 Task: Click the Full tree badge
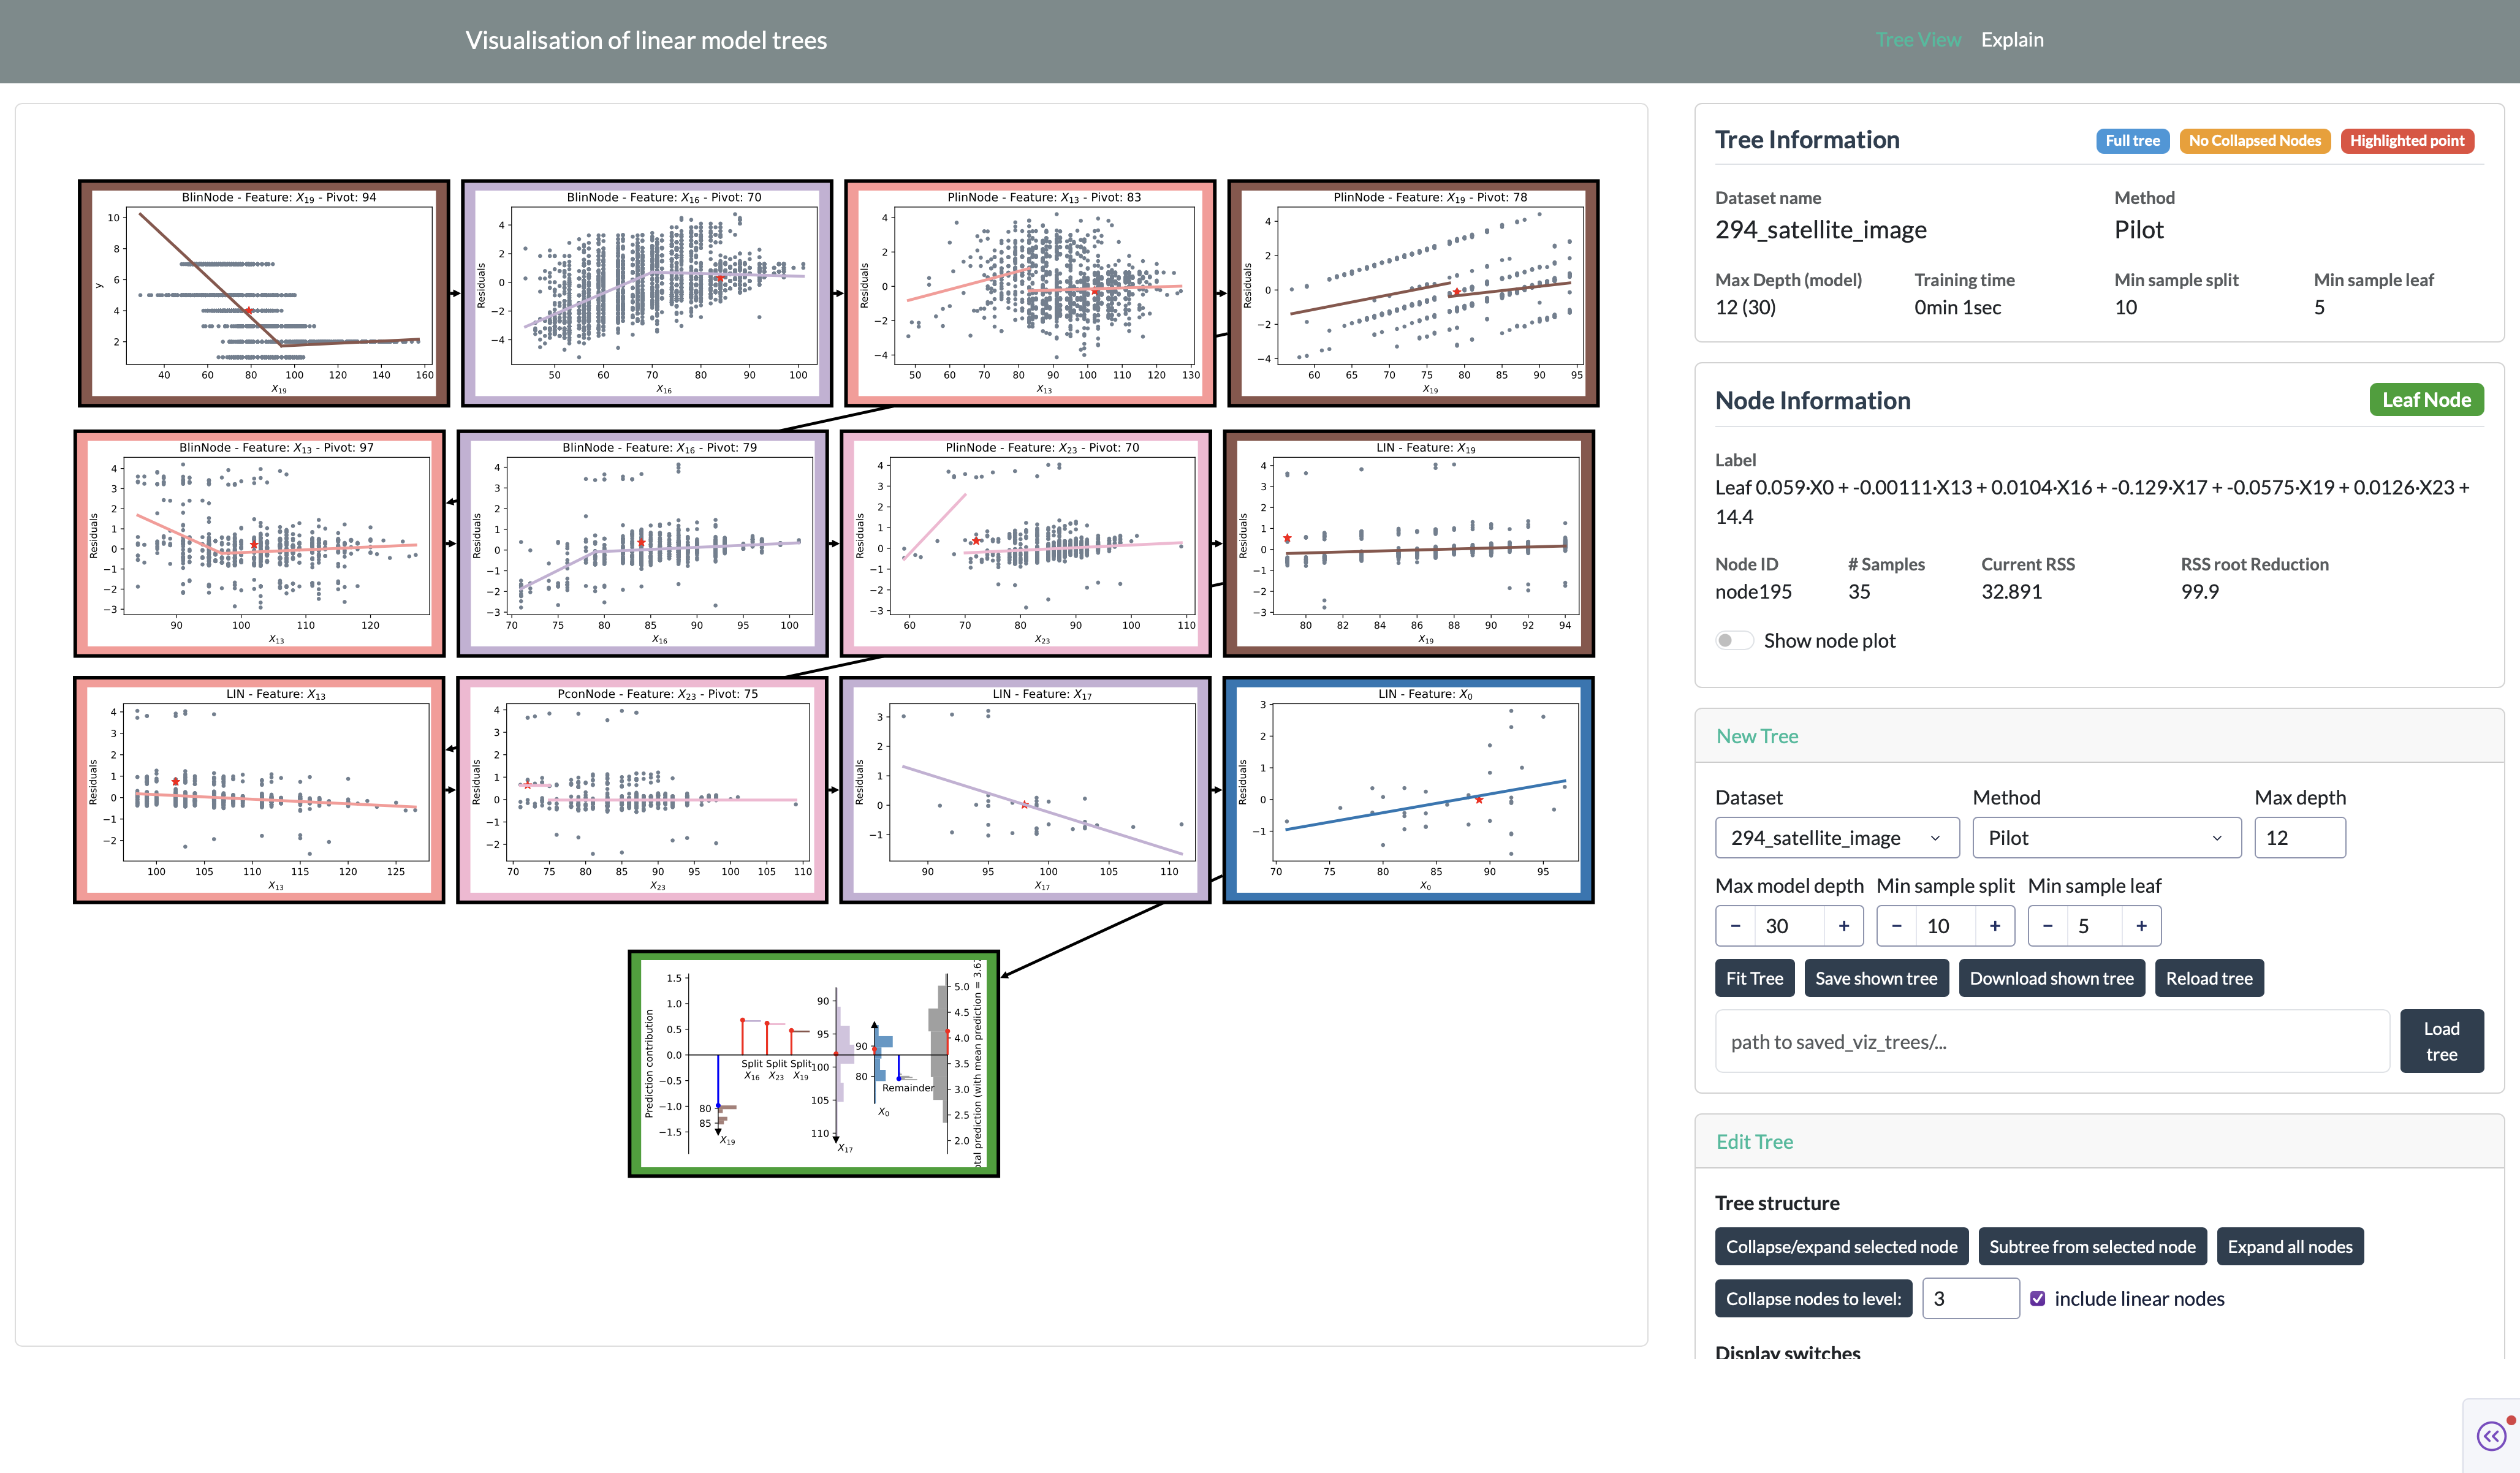(2132, 141)
